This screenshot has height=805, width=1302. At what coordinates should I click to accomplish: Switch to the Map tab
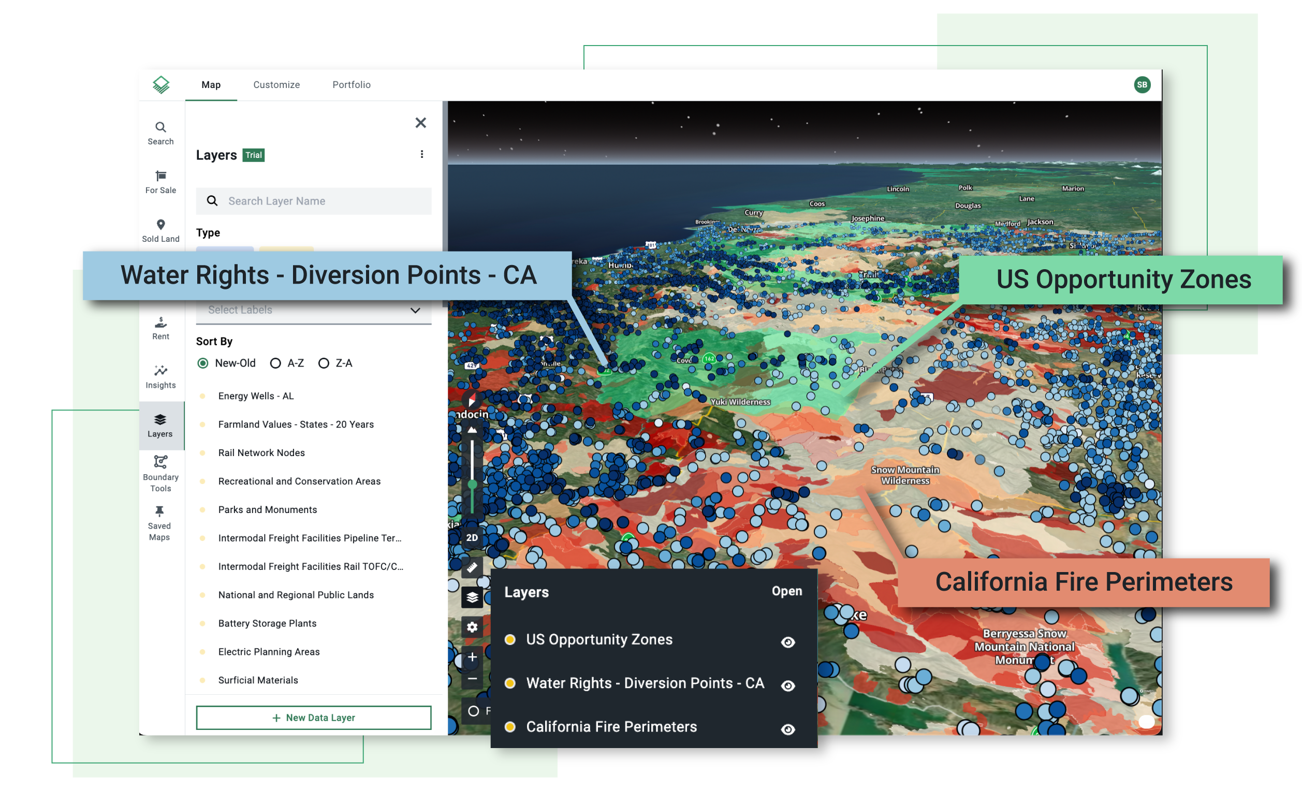(211, 85)
